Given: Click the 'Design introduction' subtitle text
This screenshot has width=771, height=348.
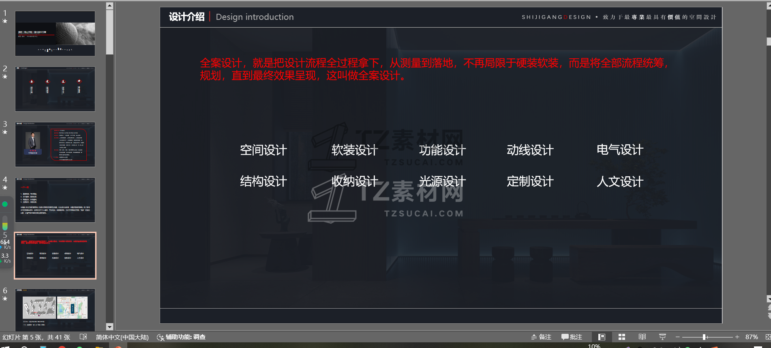Looking at the screenshot, I should pos(255,17).
